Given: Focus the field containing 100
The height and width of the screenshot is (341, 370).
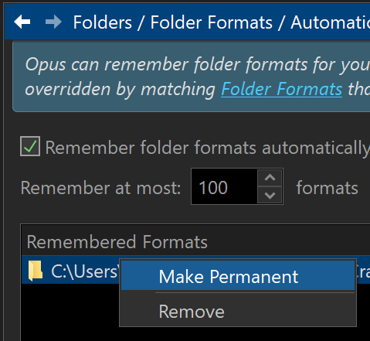Looking at the screenshot, I should [x=224, y=186].
